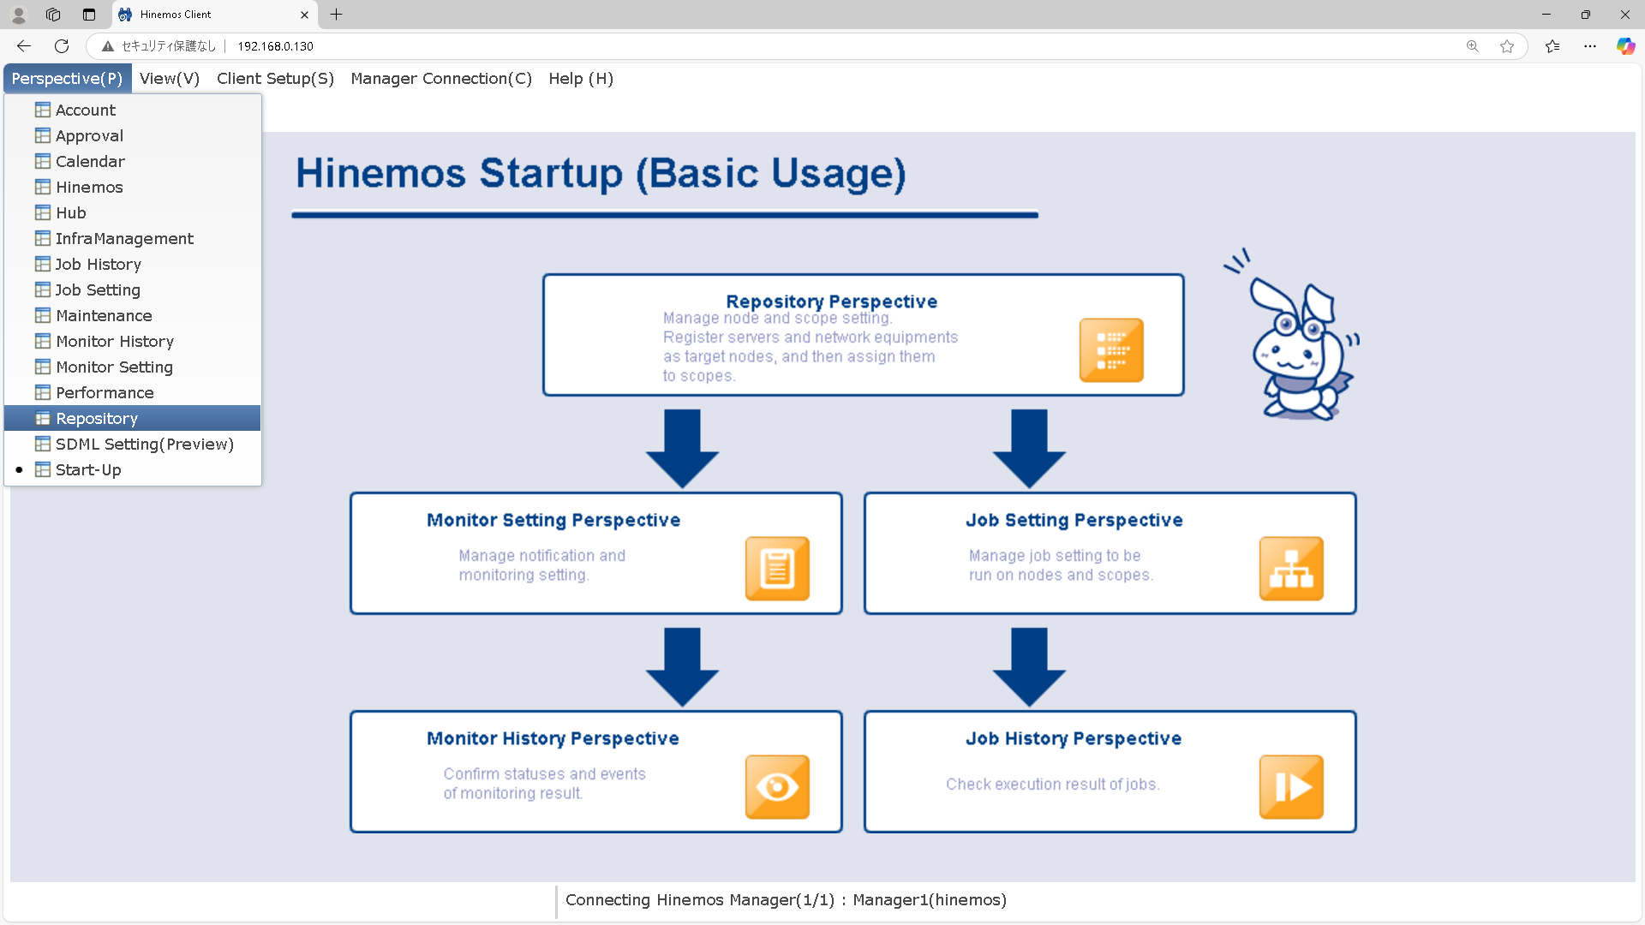Click the Job History Perspective heading

pyautogui.click(x=1074, y=739)
